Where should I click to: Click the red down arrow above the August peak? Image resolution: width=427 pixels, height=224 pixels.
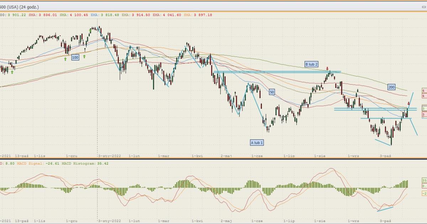pos(327,68)
